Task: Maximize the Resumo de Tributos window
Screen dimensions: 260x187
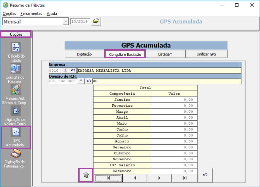Action: (237, 5)
